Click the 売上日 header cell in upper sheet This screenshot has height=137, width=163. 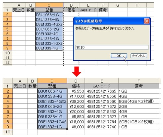[19, 10]
